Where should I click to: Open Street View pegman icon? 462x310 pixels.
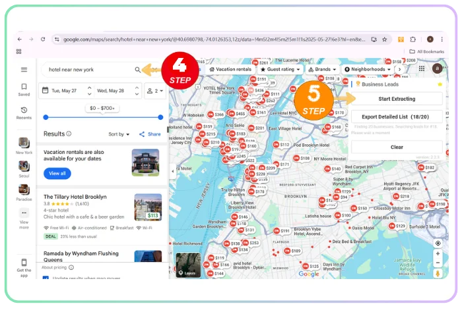[438, 274]
